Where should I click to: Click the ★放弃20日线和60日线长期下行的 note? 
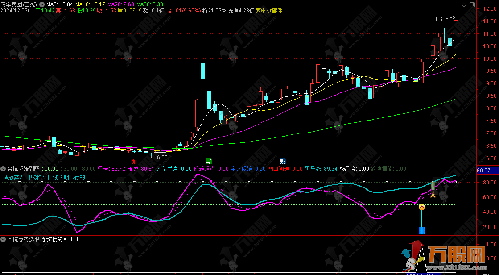(x=45, y=177)
